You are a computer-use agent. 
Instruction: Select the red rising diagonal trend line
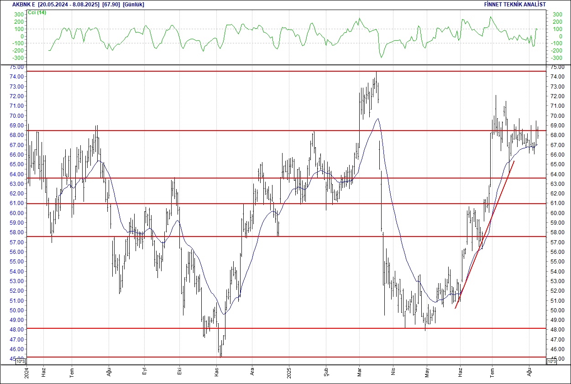(485, 235)
